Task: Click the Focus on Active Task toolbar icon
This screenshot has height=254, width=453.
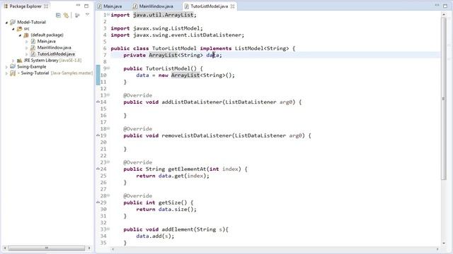Action: pos(77,16)
